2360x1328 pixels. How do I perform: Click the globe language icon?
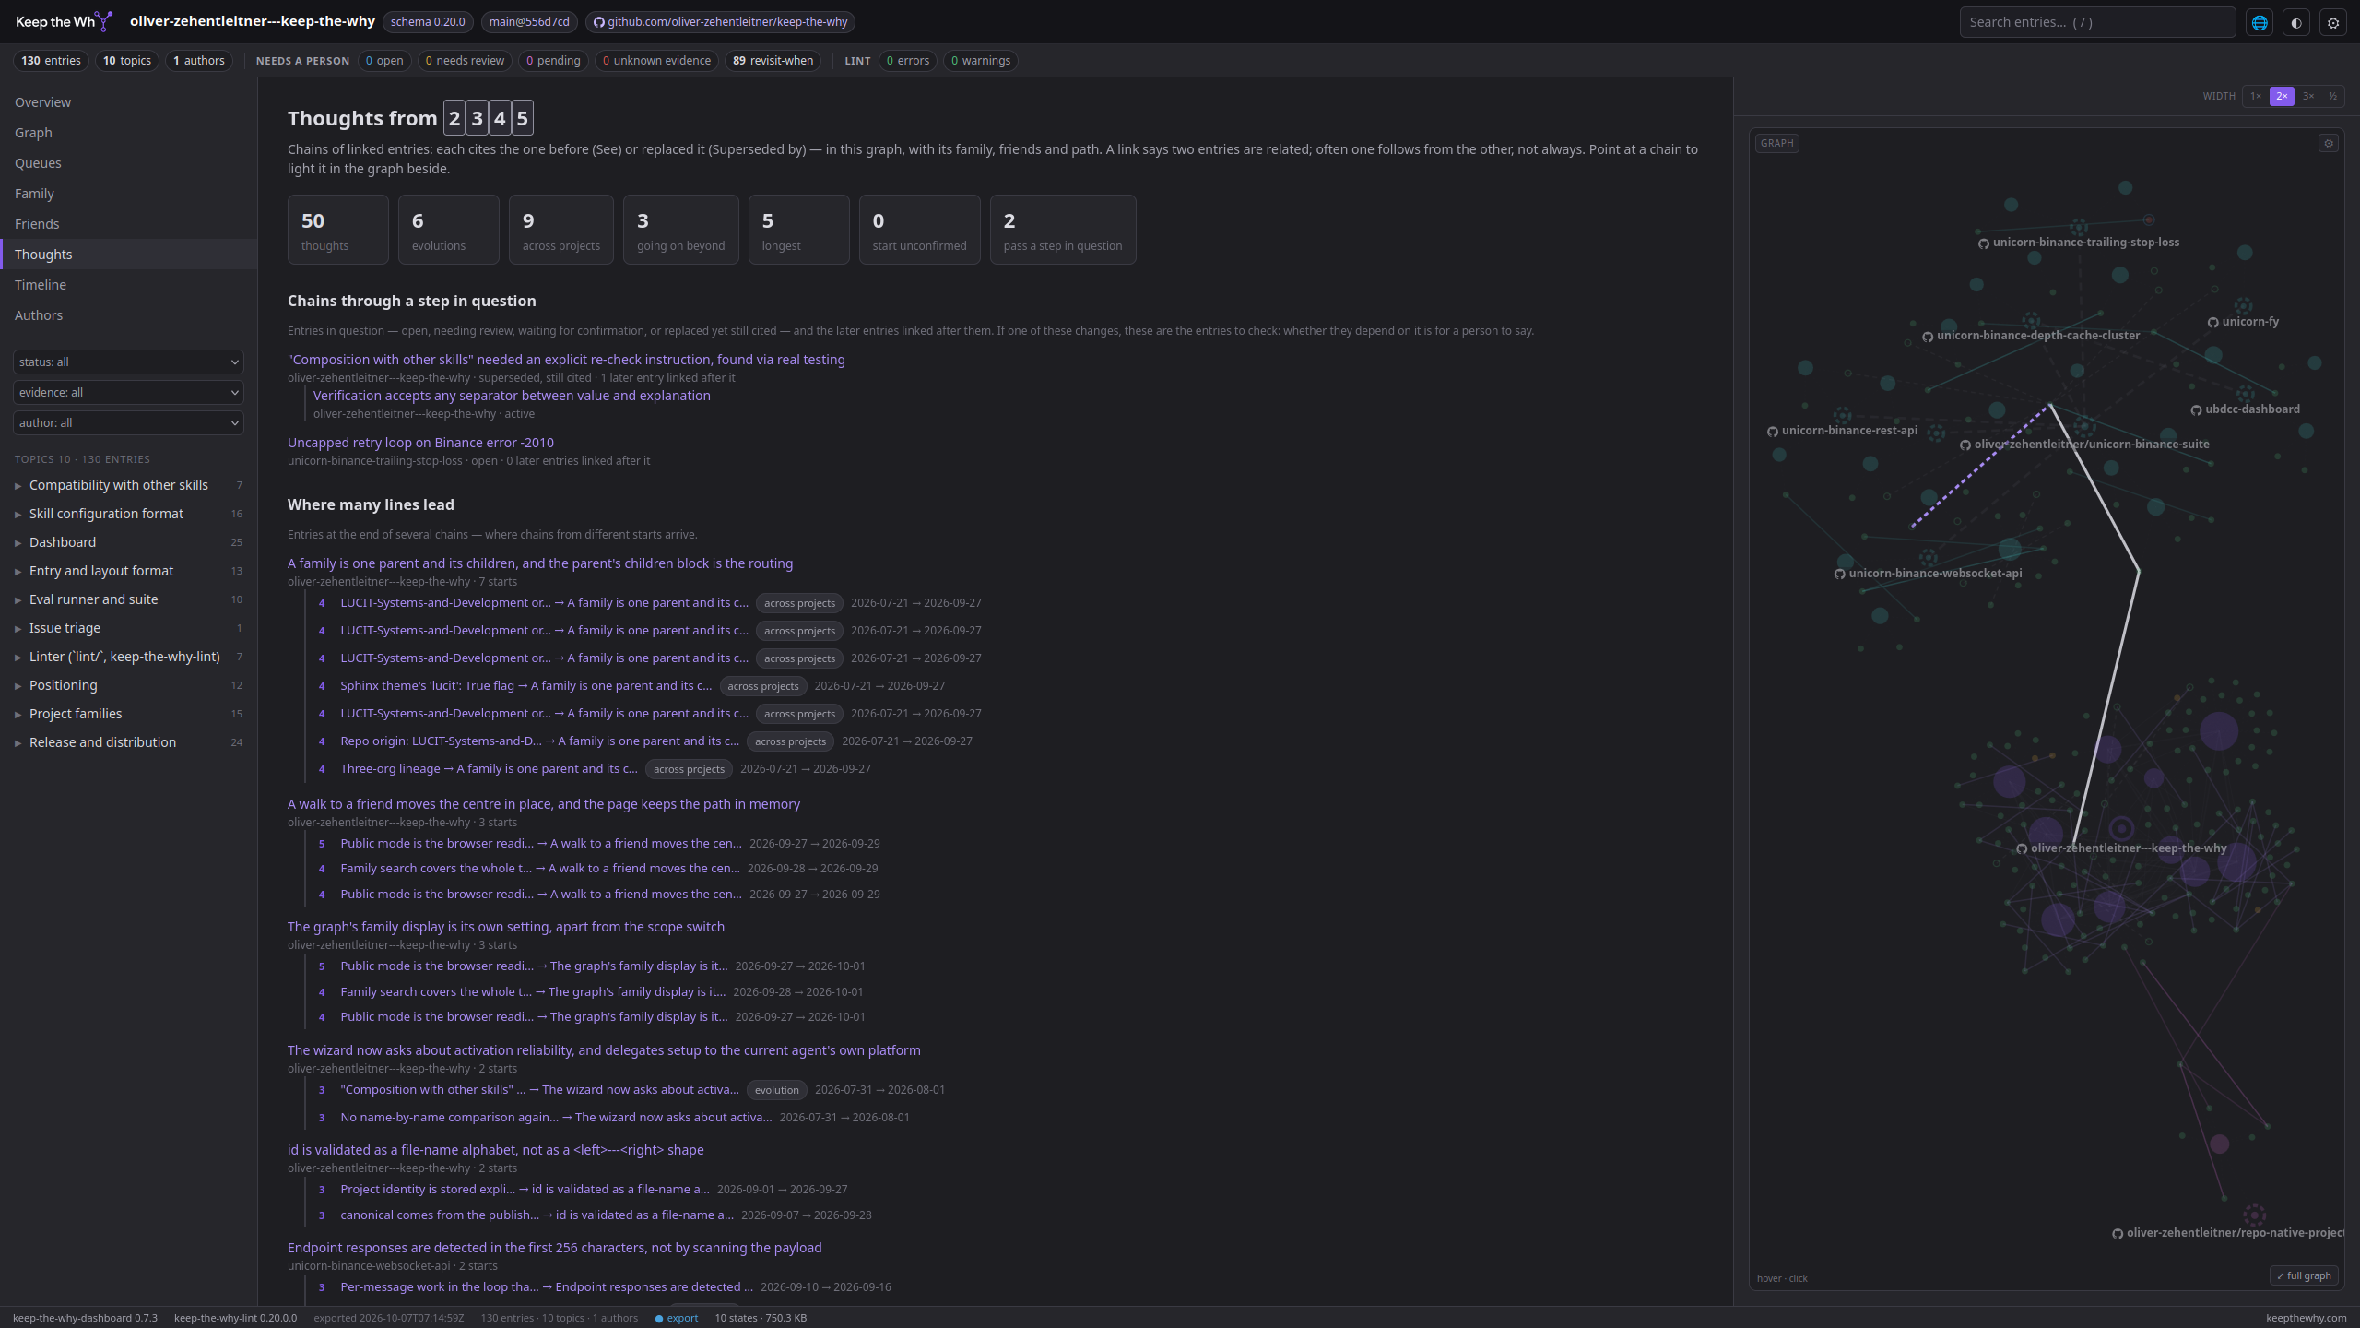pyautogui.click(x=2260, y=22)
